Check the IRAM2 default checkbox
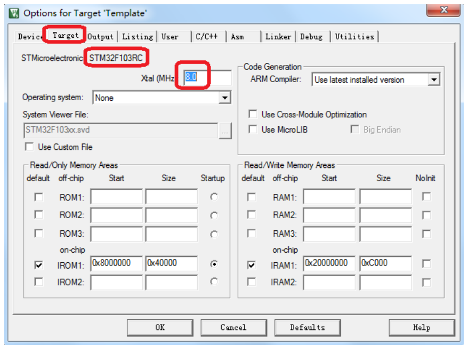The height and width of the screenshot is (346, 468). coord(252,282)
